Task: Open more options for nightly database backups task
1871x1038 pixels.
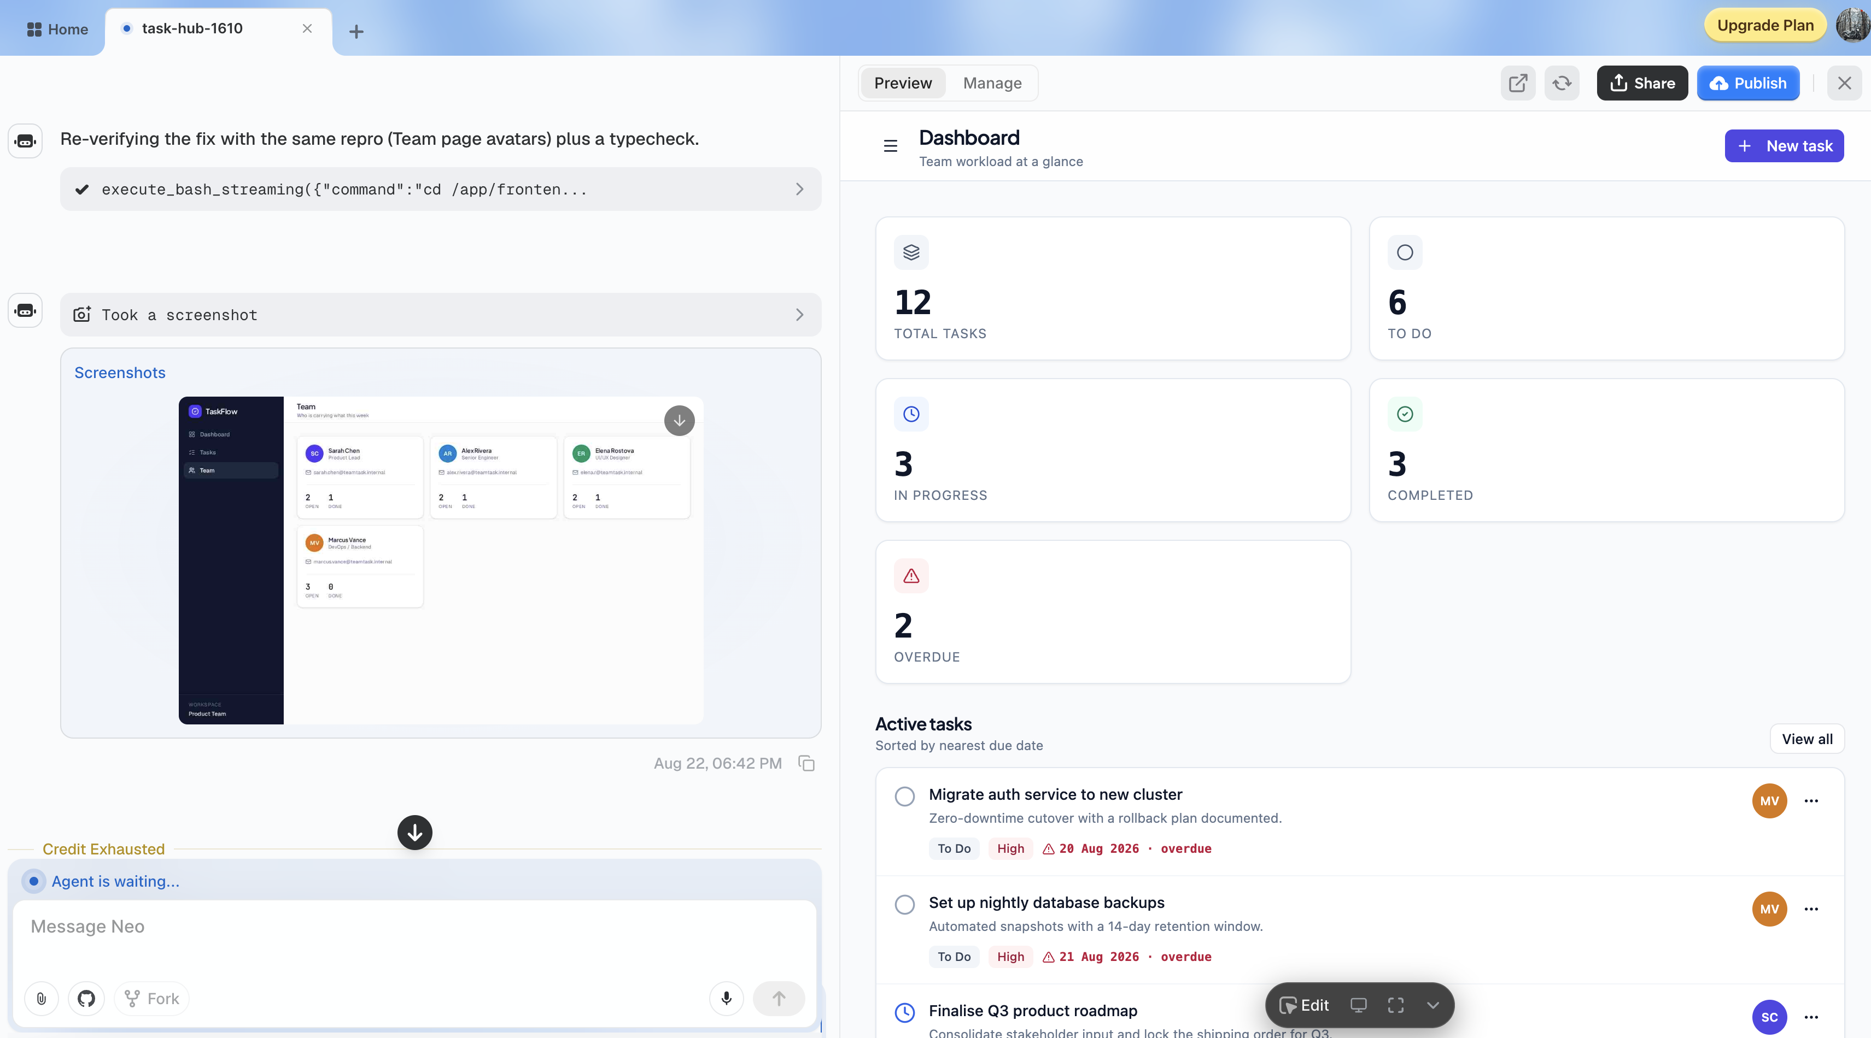Action: pyautogui.click(x=1811, y=910)
